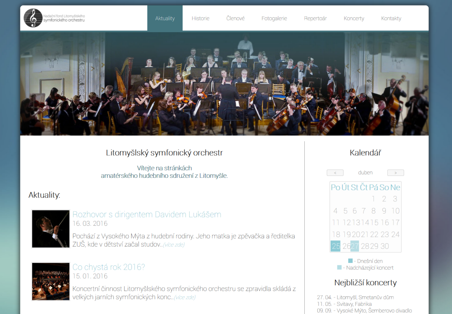The width and height of the screenshot is (452, 314).
Task: Open Fotogalerie section
Action: (274, 18)
